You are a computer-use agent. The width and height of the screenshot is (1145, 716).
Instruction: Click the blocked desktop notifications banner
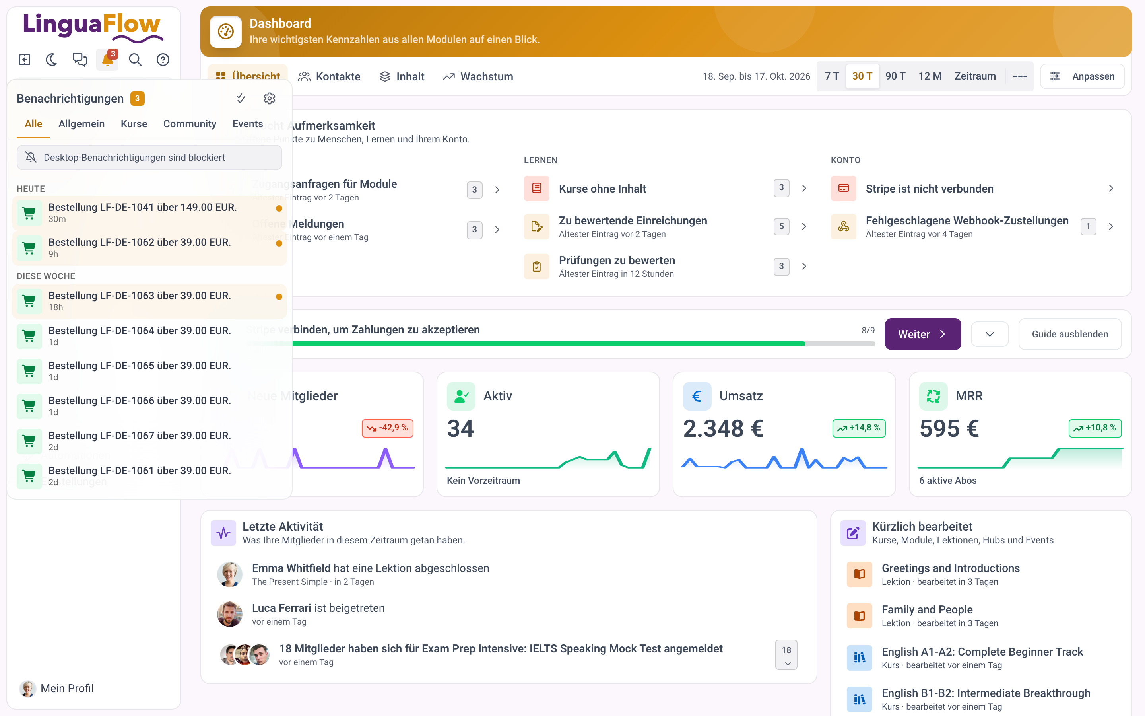(x=149, y=157)
